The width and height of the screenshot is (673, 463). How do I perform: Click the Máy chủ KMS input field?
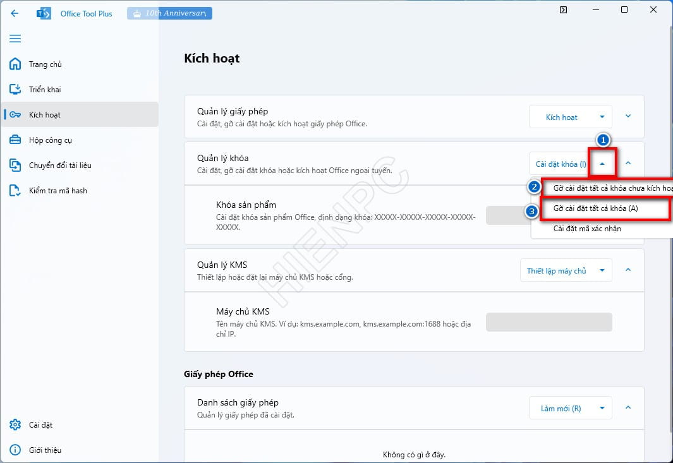tap(549, 322)
